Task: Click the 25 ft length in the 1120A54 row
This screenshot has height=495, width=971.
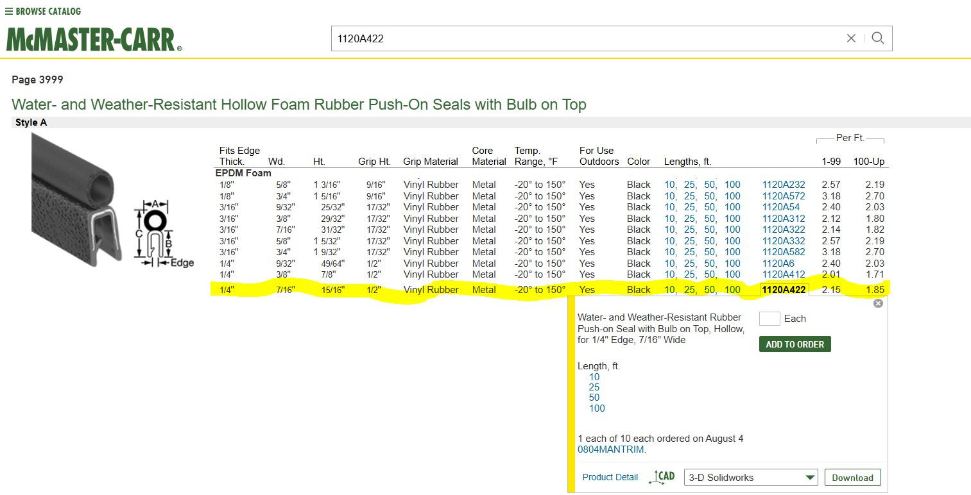Action: pos(689,207)
